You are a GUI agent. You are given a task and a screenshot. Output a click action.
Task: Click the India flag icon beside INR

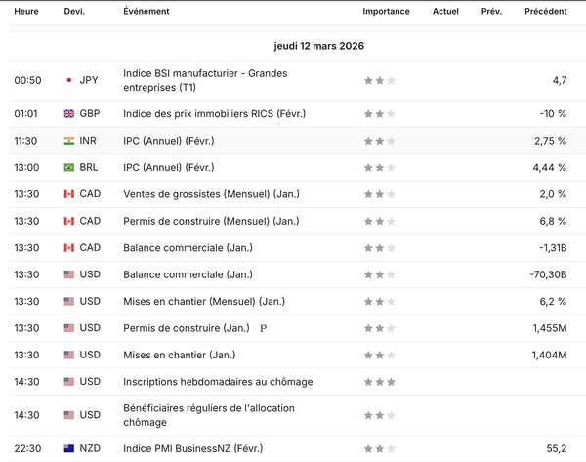pyautogui.click(x=68, y=141)
